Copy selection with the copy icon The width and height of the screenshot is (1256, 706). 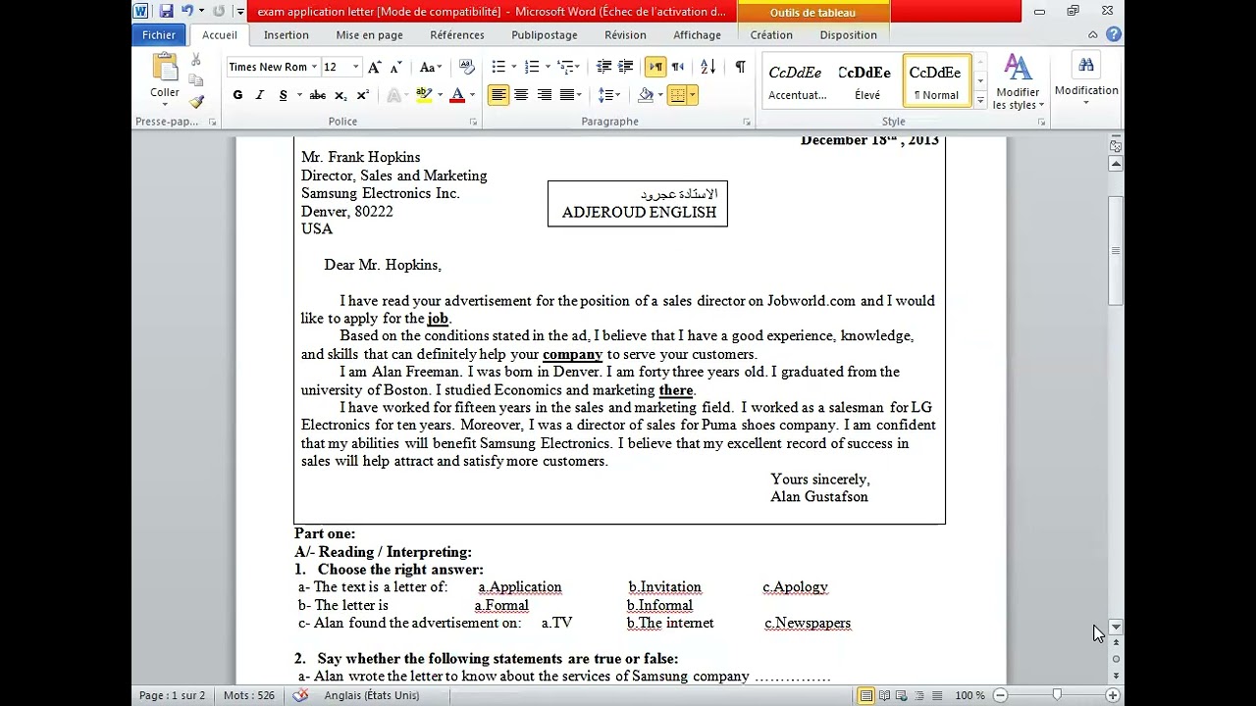(x=196, y=81)
